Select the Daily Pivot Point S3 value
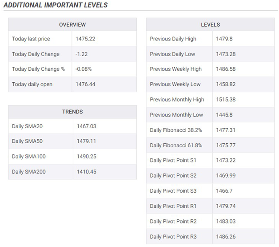 tap(224, 191)
